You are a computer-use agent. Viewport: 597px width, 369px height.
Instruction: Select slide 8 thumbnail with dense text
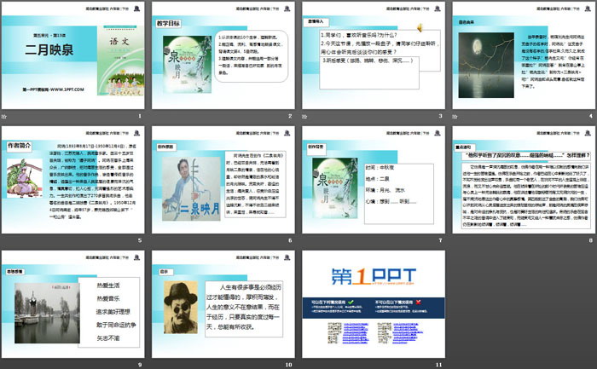(x=524, y=180)
